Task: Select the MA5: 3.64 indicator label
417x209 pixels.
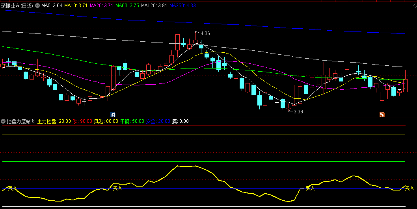Action: [52, 5]
